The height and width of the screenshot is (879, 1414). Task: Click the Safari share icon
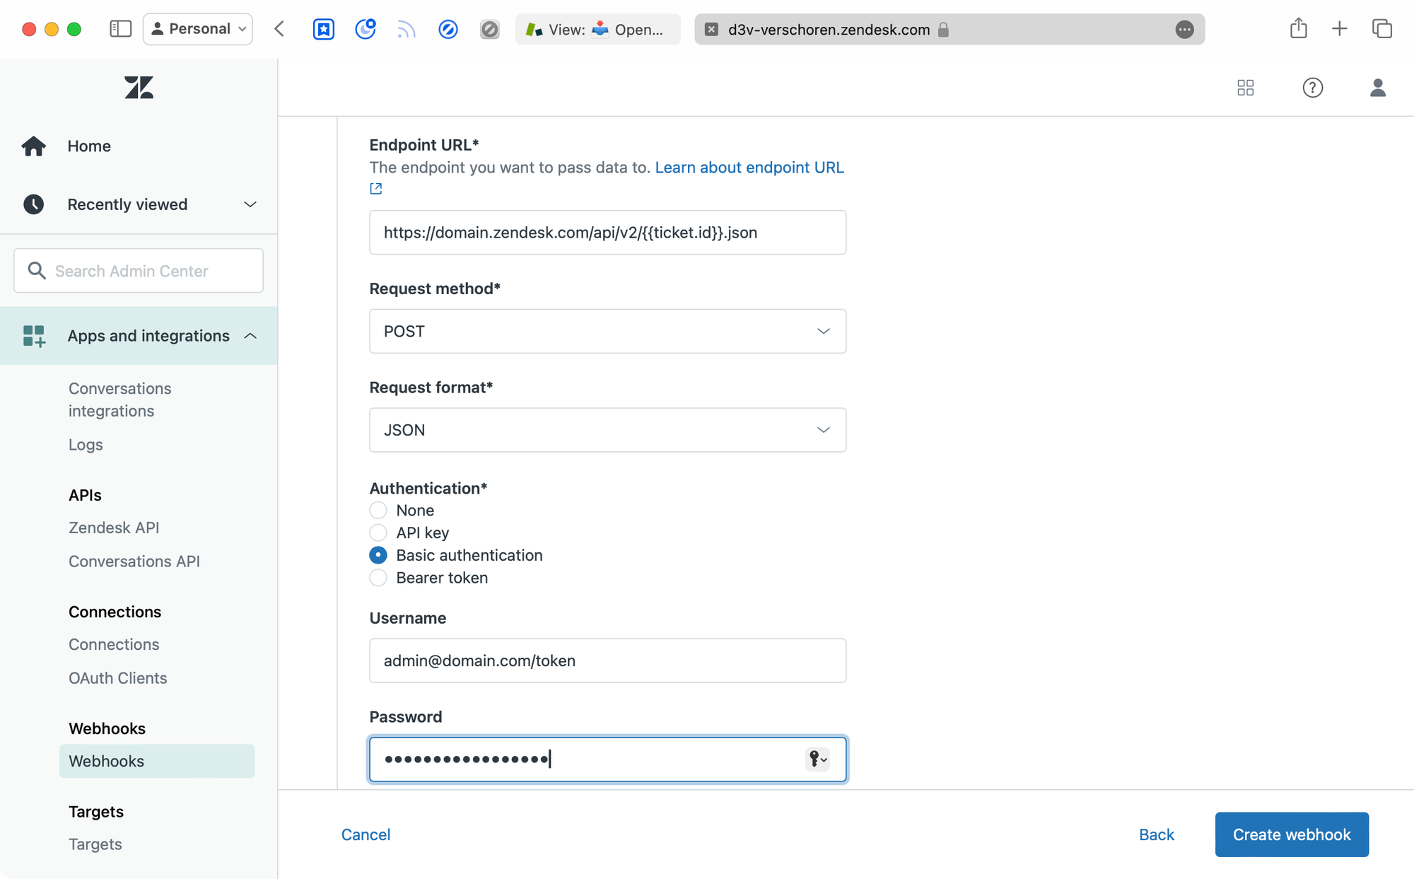click(1298, 29)
